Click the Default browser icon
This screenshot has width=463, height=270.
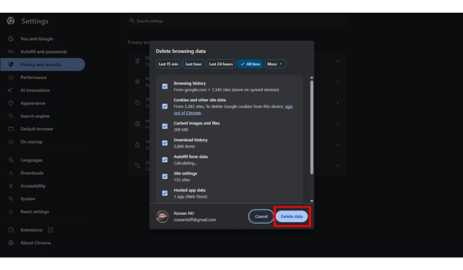coord(11,128)
